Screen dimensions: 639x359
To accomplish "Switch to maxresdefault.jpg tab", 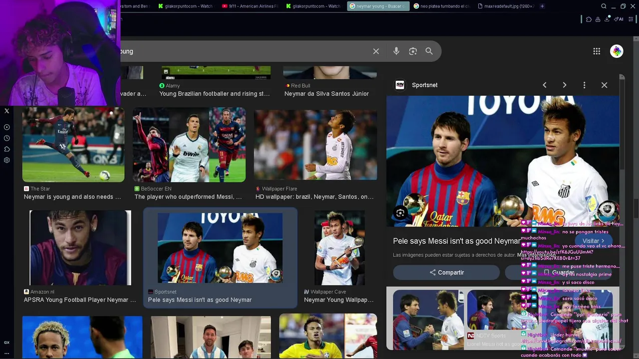I will [x=505, y=6].
